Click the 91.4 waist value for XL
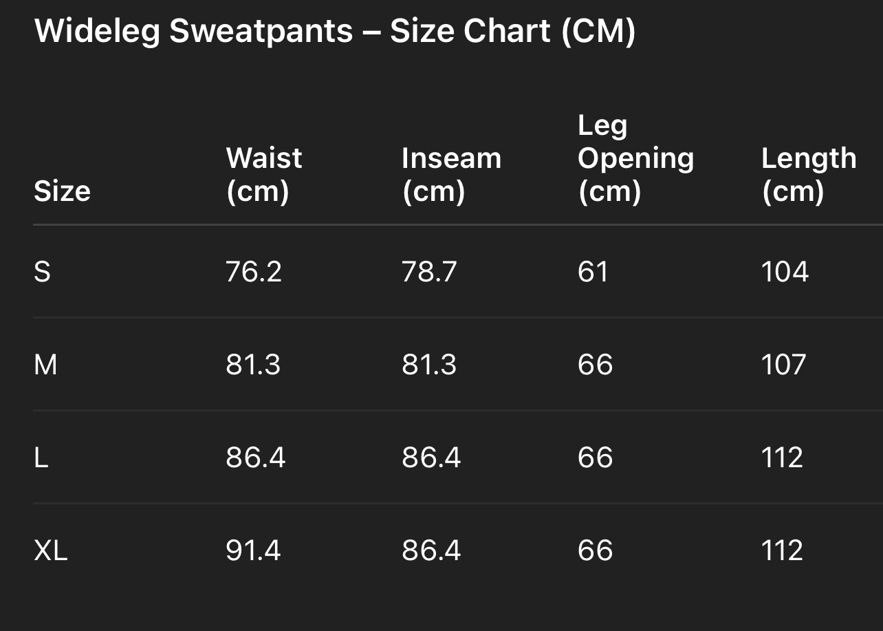The width and height of the screenshot is (883, 631). [x=253, y=550]
